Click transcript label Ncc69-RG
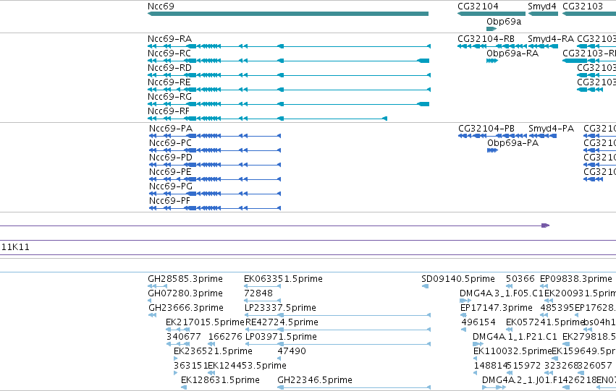The width and height of the screenshot is (616, 391). click(169, 97)
